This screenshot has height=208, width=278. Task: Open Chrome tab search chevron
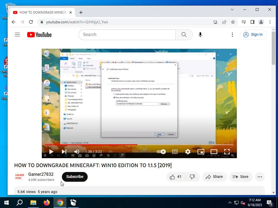point(232,9)
